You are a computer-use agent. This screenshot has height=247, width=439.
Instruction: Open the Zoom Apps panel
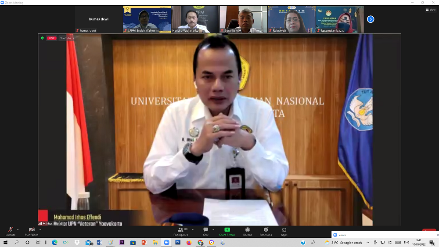point(284,231)
